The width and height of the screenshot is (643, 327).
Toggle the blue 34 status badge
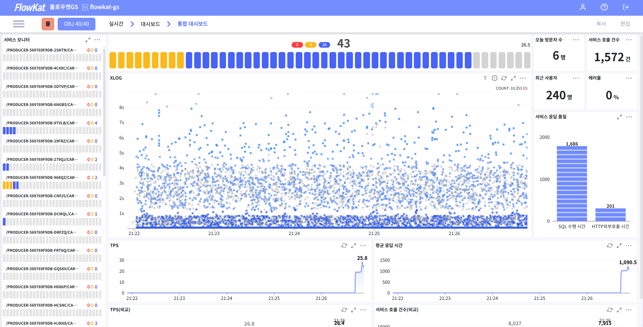pos(324,45)
